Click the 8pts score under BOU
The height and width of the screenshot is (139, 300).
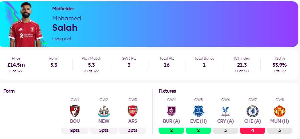[x=75, y=130]
